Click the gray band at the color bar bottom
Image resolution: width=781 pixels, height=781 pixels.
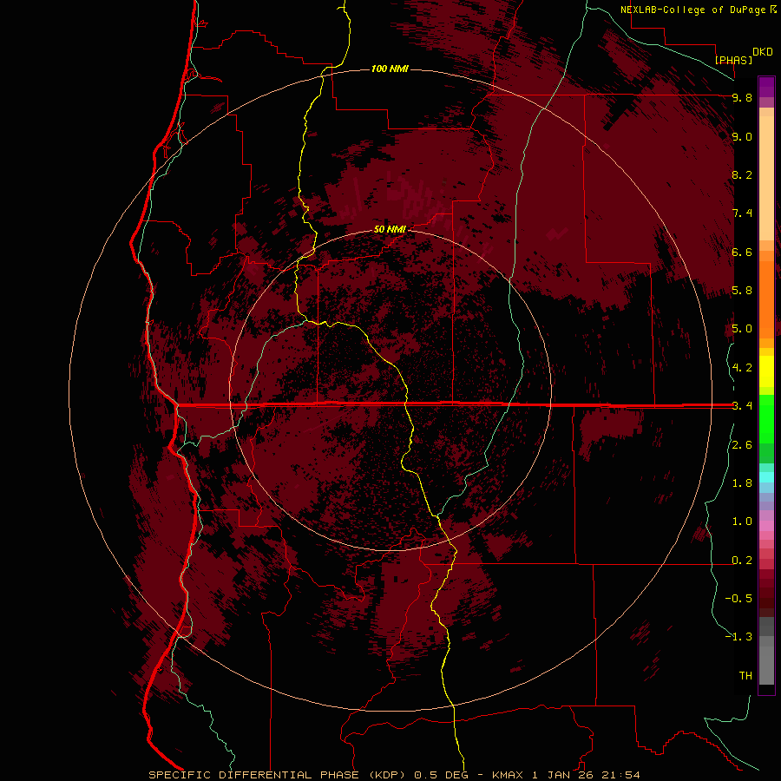[766, 662]
